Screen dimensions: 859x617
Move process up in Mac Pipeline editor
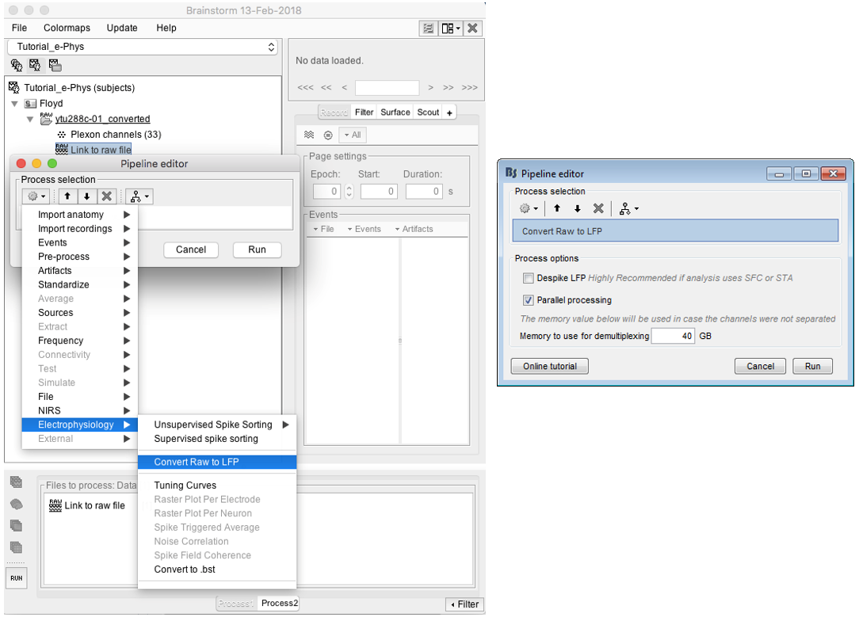click(x=67, y=196)
